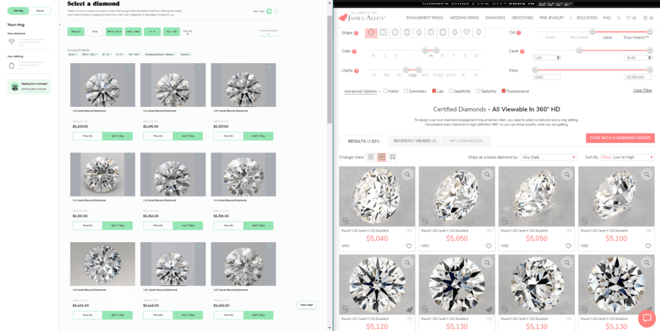Open Price Low to High sort dropdown
Viewport: 660px width, 331px height.
pyautogui.click(x=627, y=157)
